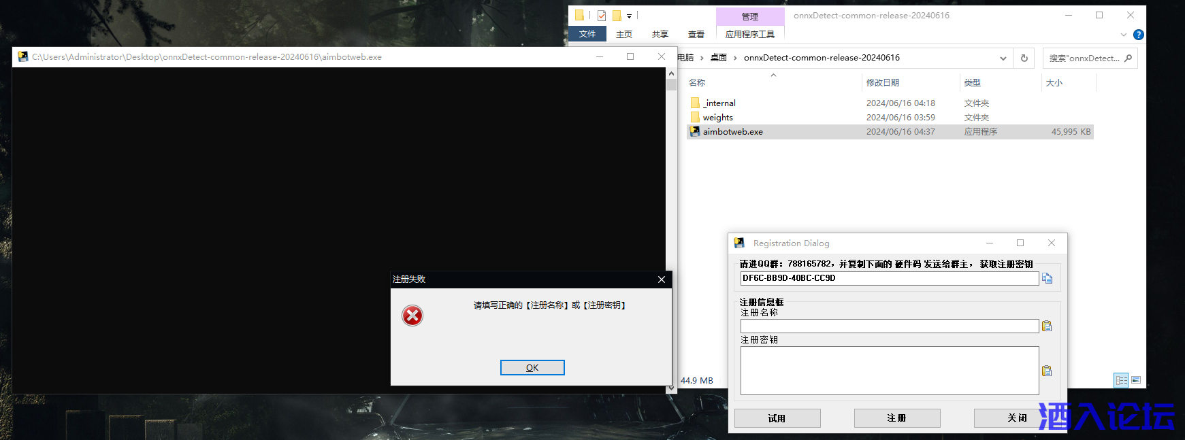Image resolution: width=1185 pixels, height=440 pixels.
Task: Click the search magnifier in Explorer search box
Action: (x=1128, y=58)
